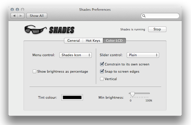Image resolution: width=191 pixels, height=125 pixels.
Task: Click the red close window button
Action: point(12,9)
